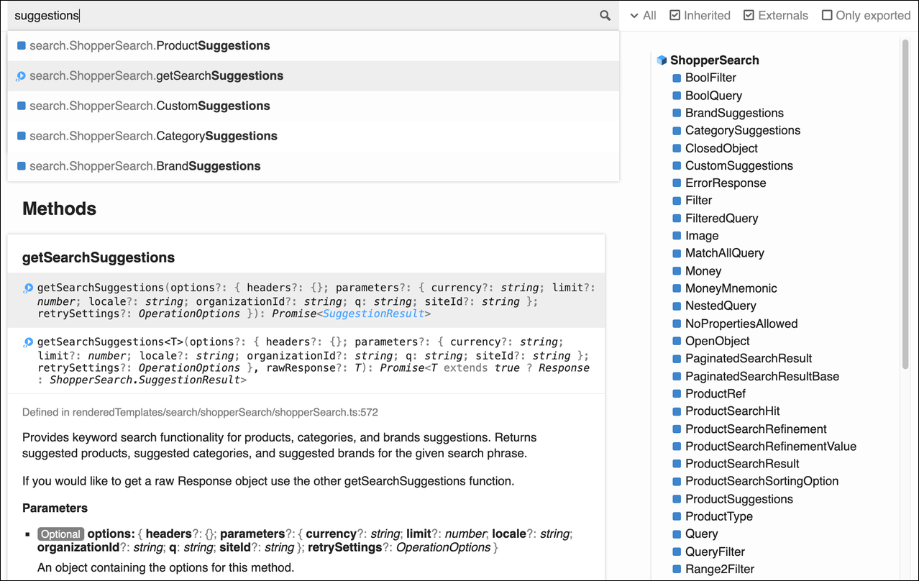This screenshot has width=919, height=581.
Task: Open ClosedObject in the sidebar
Action: [x=721, y=148]
